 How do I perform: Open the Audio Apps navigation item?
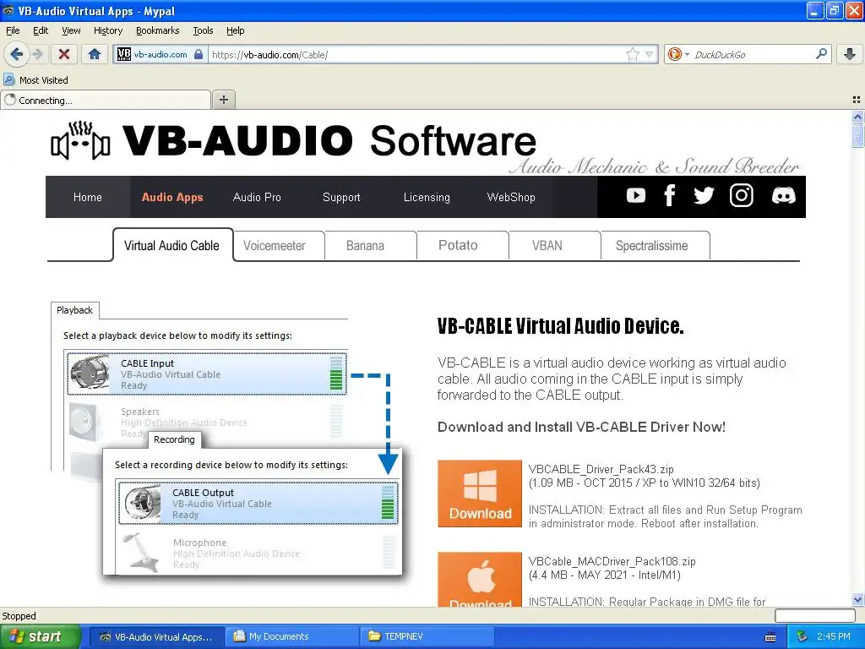point(172,197)
